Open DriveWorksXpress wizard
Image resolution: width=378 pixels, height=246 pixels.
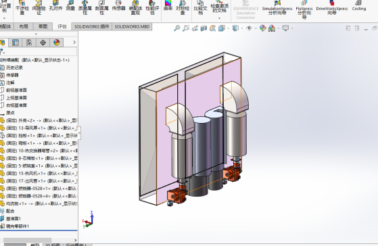(332, 7)
